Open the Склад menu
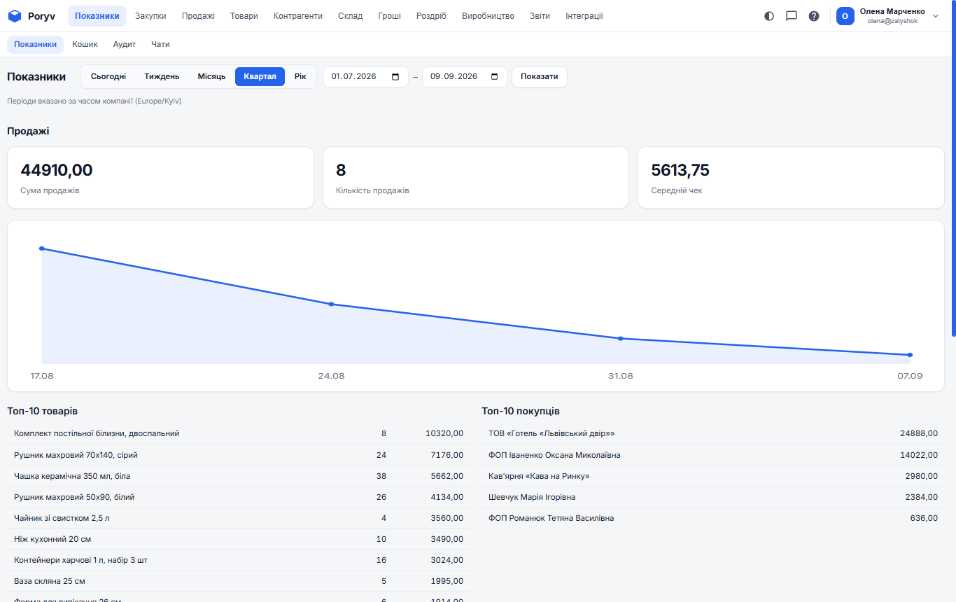 click(351, 16)
